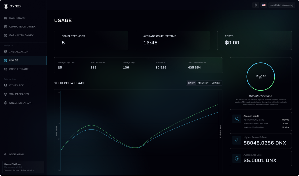Click the Maximum Job Duration limit row
Viewport: 299px width, 176px height.
(x=266, y=128)
